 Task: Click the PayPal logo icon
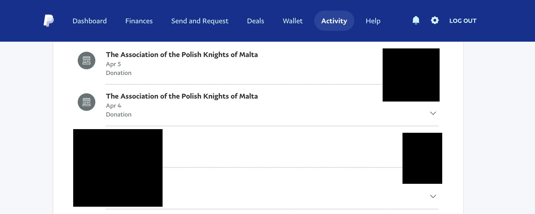click(x=49, y=21)
